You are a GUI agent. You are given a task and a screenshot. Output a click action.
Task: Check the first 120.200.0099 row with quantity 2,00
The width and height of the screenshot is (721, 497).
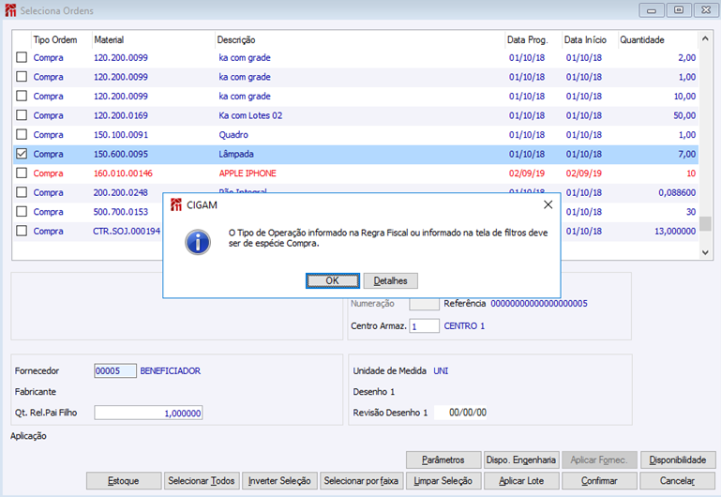(x=22, y=57)
